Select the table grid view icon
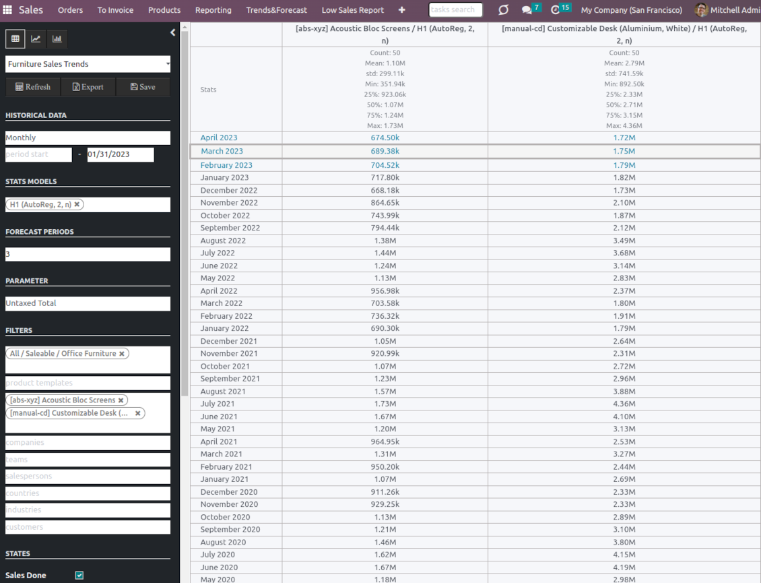This screenshot has width=761, height=583. coord(15,38)
